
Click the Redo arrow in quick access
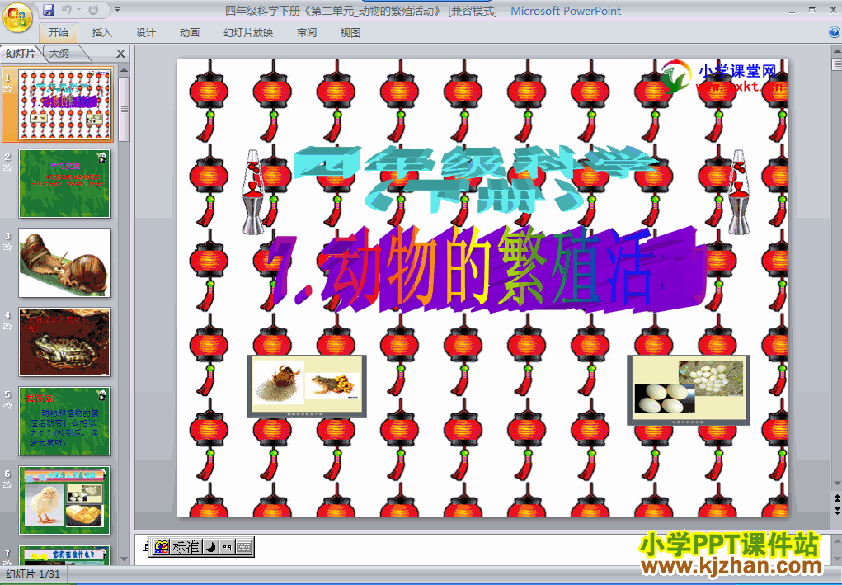pyautogui.click(x=93, y=10)
